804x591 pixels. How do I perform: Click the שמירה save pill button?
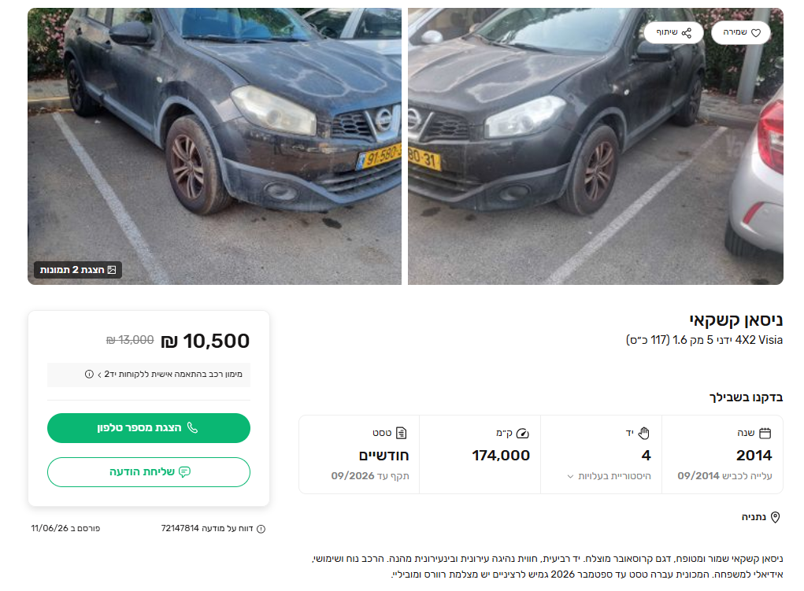tap(741, 32)
